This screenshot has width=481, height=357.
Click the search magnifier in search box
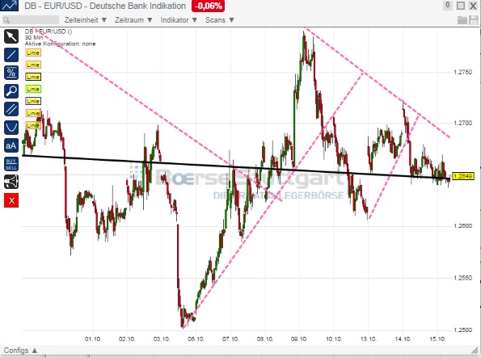pyautogui.click(x=6, y=20)
